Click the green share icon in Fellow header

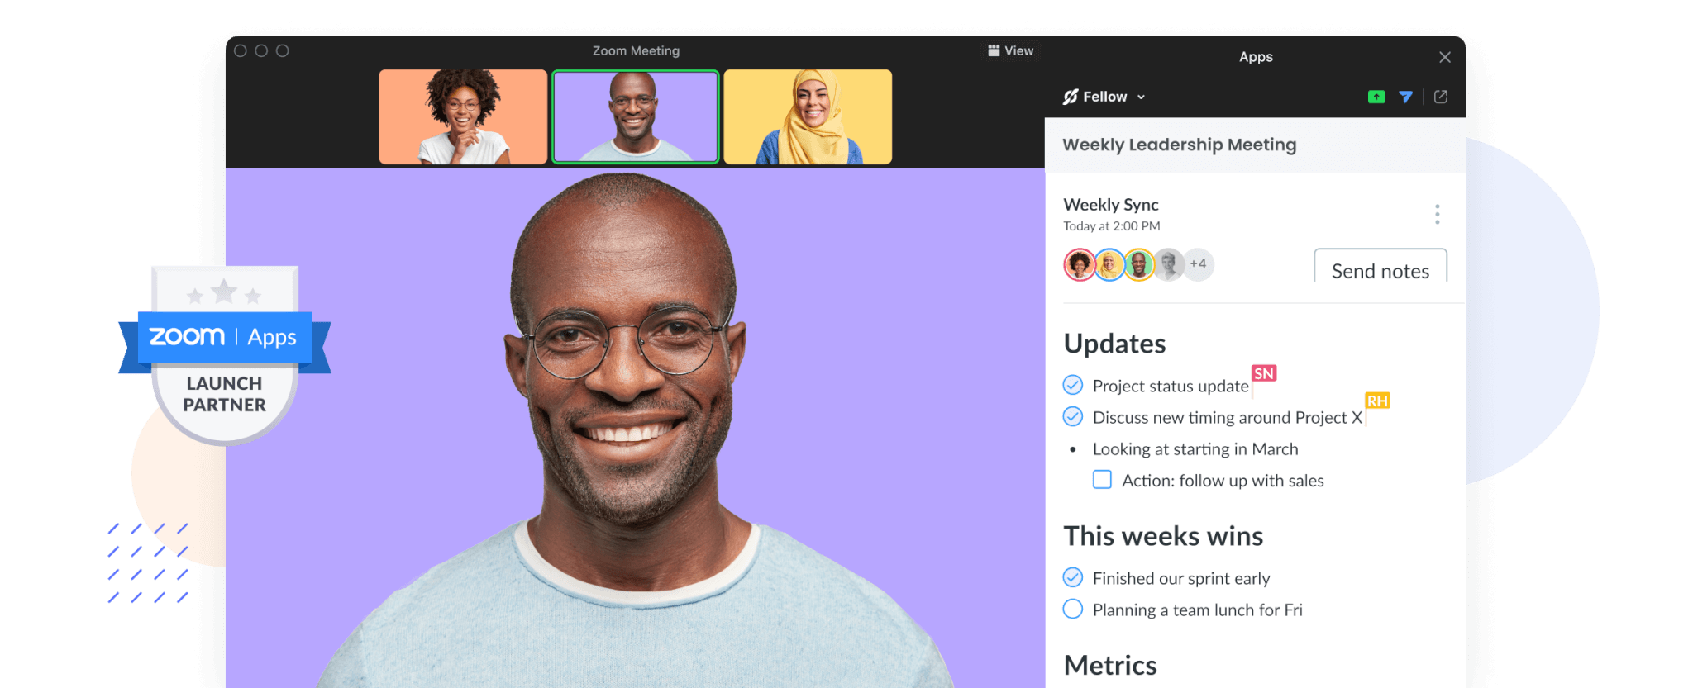tap(1376, 97)
